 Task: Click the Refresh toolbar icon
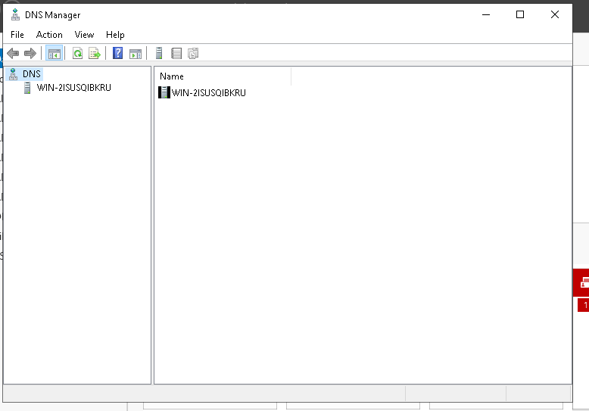(x=77, y=53)
